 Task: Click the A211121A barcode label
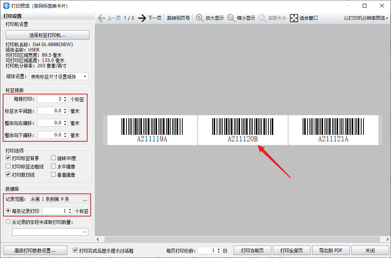[333, 130]
